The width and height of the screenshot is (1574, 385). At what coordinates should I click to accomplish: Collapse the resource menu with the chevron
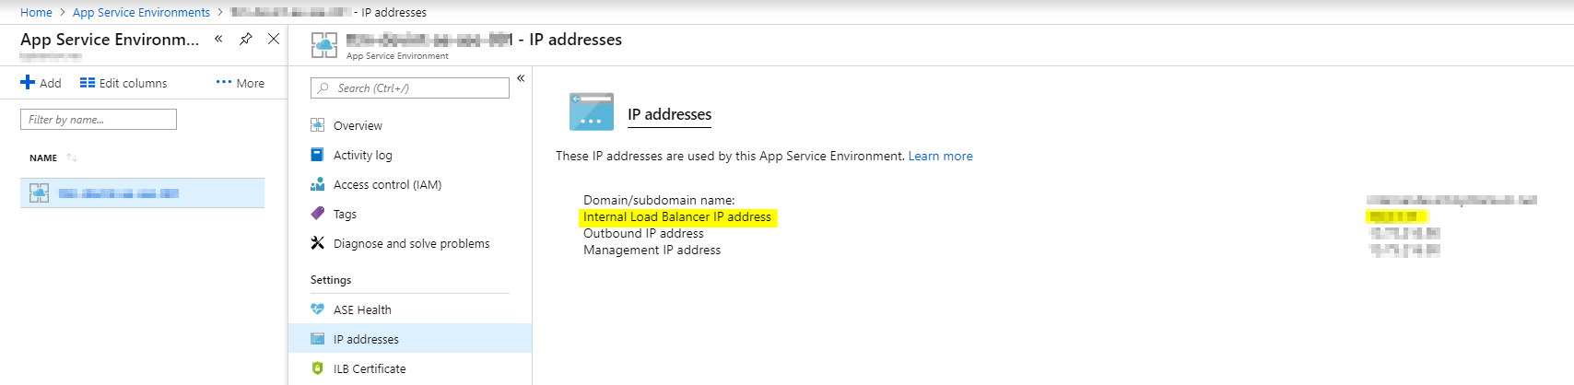coord(521,78)
